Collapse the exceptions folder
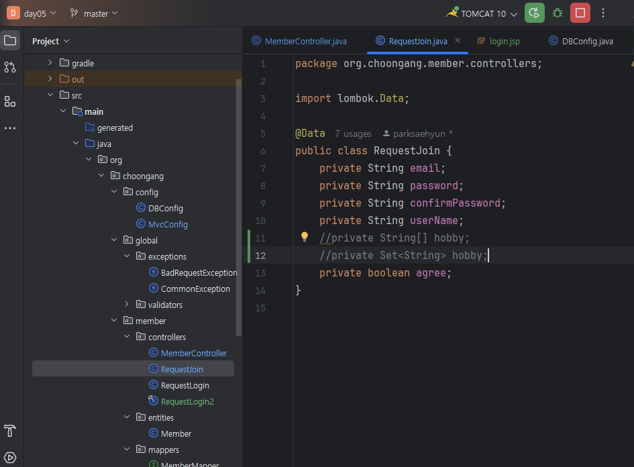 tap(127, 256)
